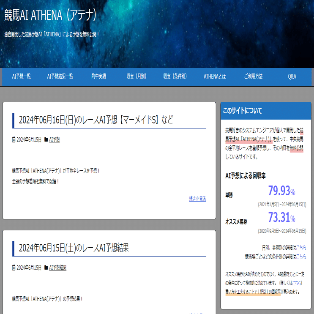The height and width of the screenshot is (314, 314).
Task: Open the AI予想一覧 menu item
Action: [22, 76]
